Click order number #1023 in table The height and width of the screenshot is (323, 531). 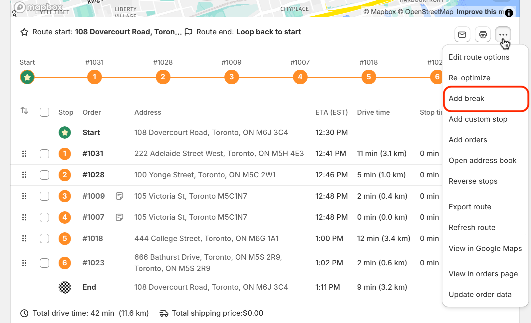pyautogui.click(x=94, y=263)
